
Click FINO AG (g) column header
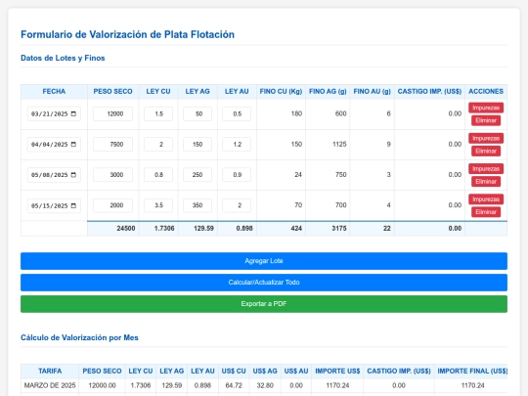328,91
